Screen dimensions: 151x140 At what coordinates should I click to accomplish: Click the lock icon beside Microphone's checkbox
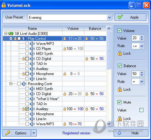pyautogui.click(x=24, y=74)
